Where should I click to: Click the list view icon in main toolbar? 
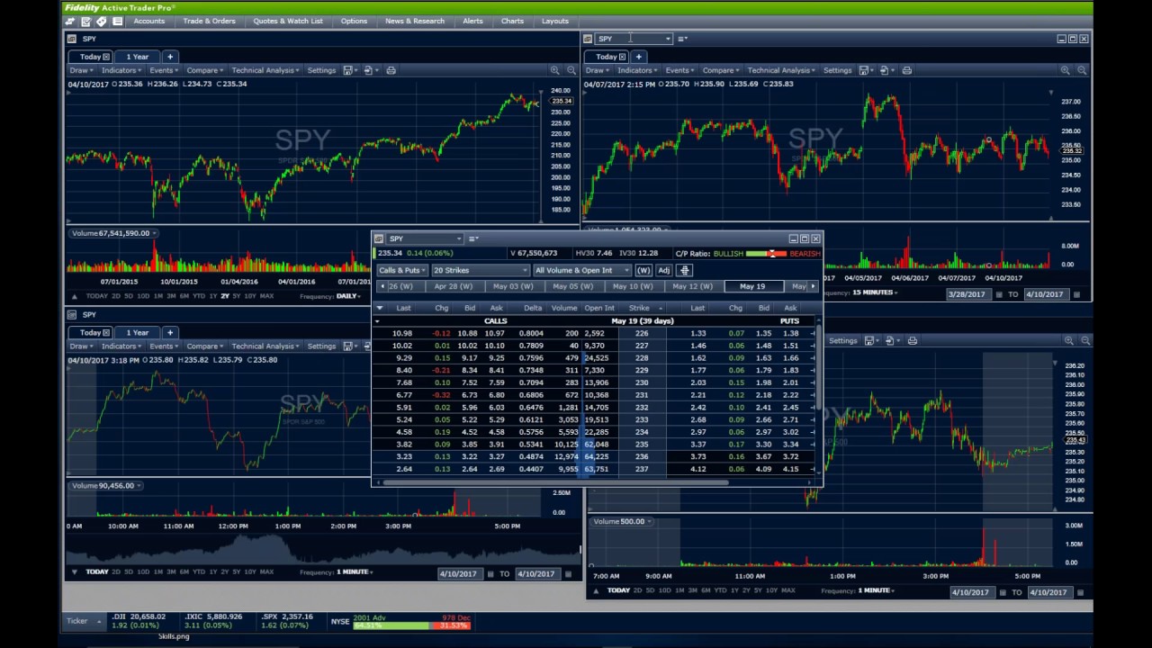tap(117, 21)
